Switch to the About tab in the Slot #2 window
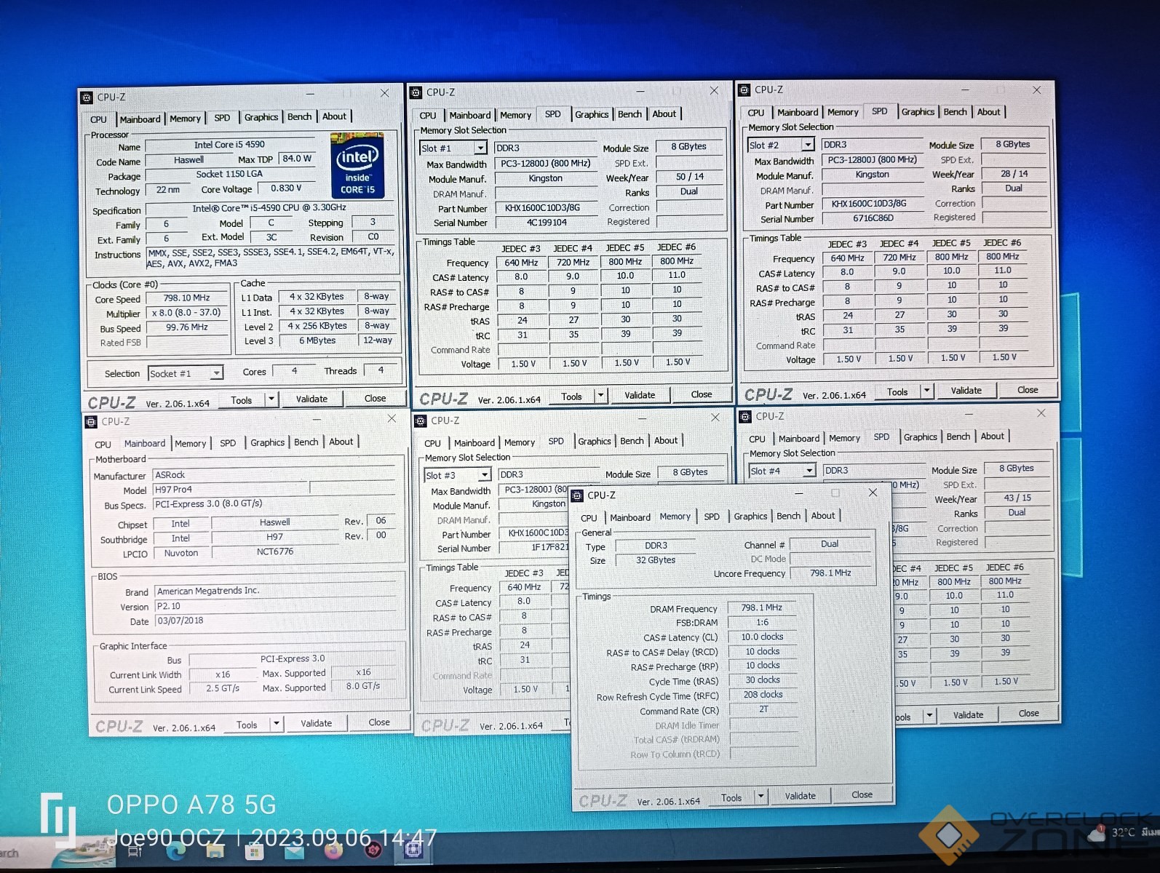This screenshot has width=1160, height=873. (988, 112)
